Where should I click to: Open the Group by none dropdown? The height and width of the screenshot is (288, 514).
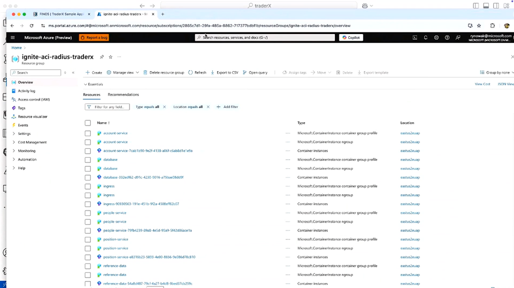(496, 73)
